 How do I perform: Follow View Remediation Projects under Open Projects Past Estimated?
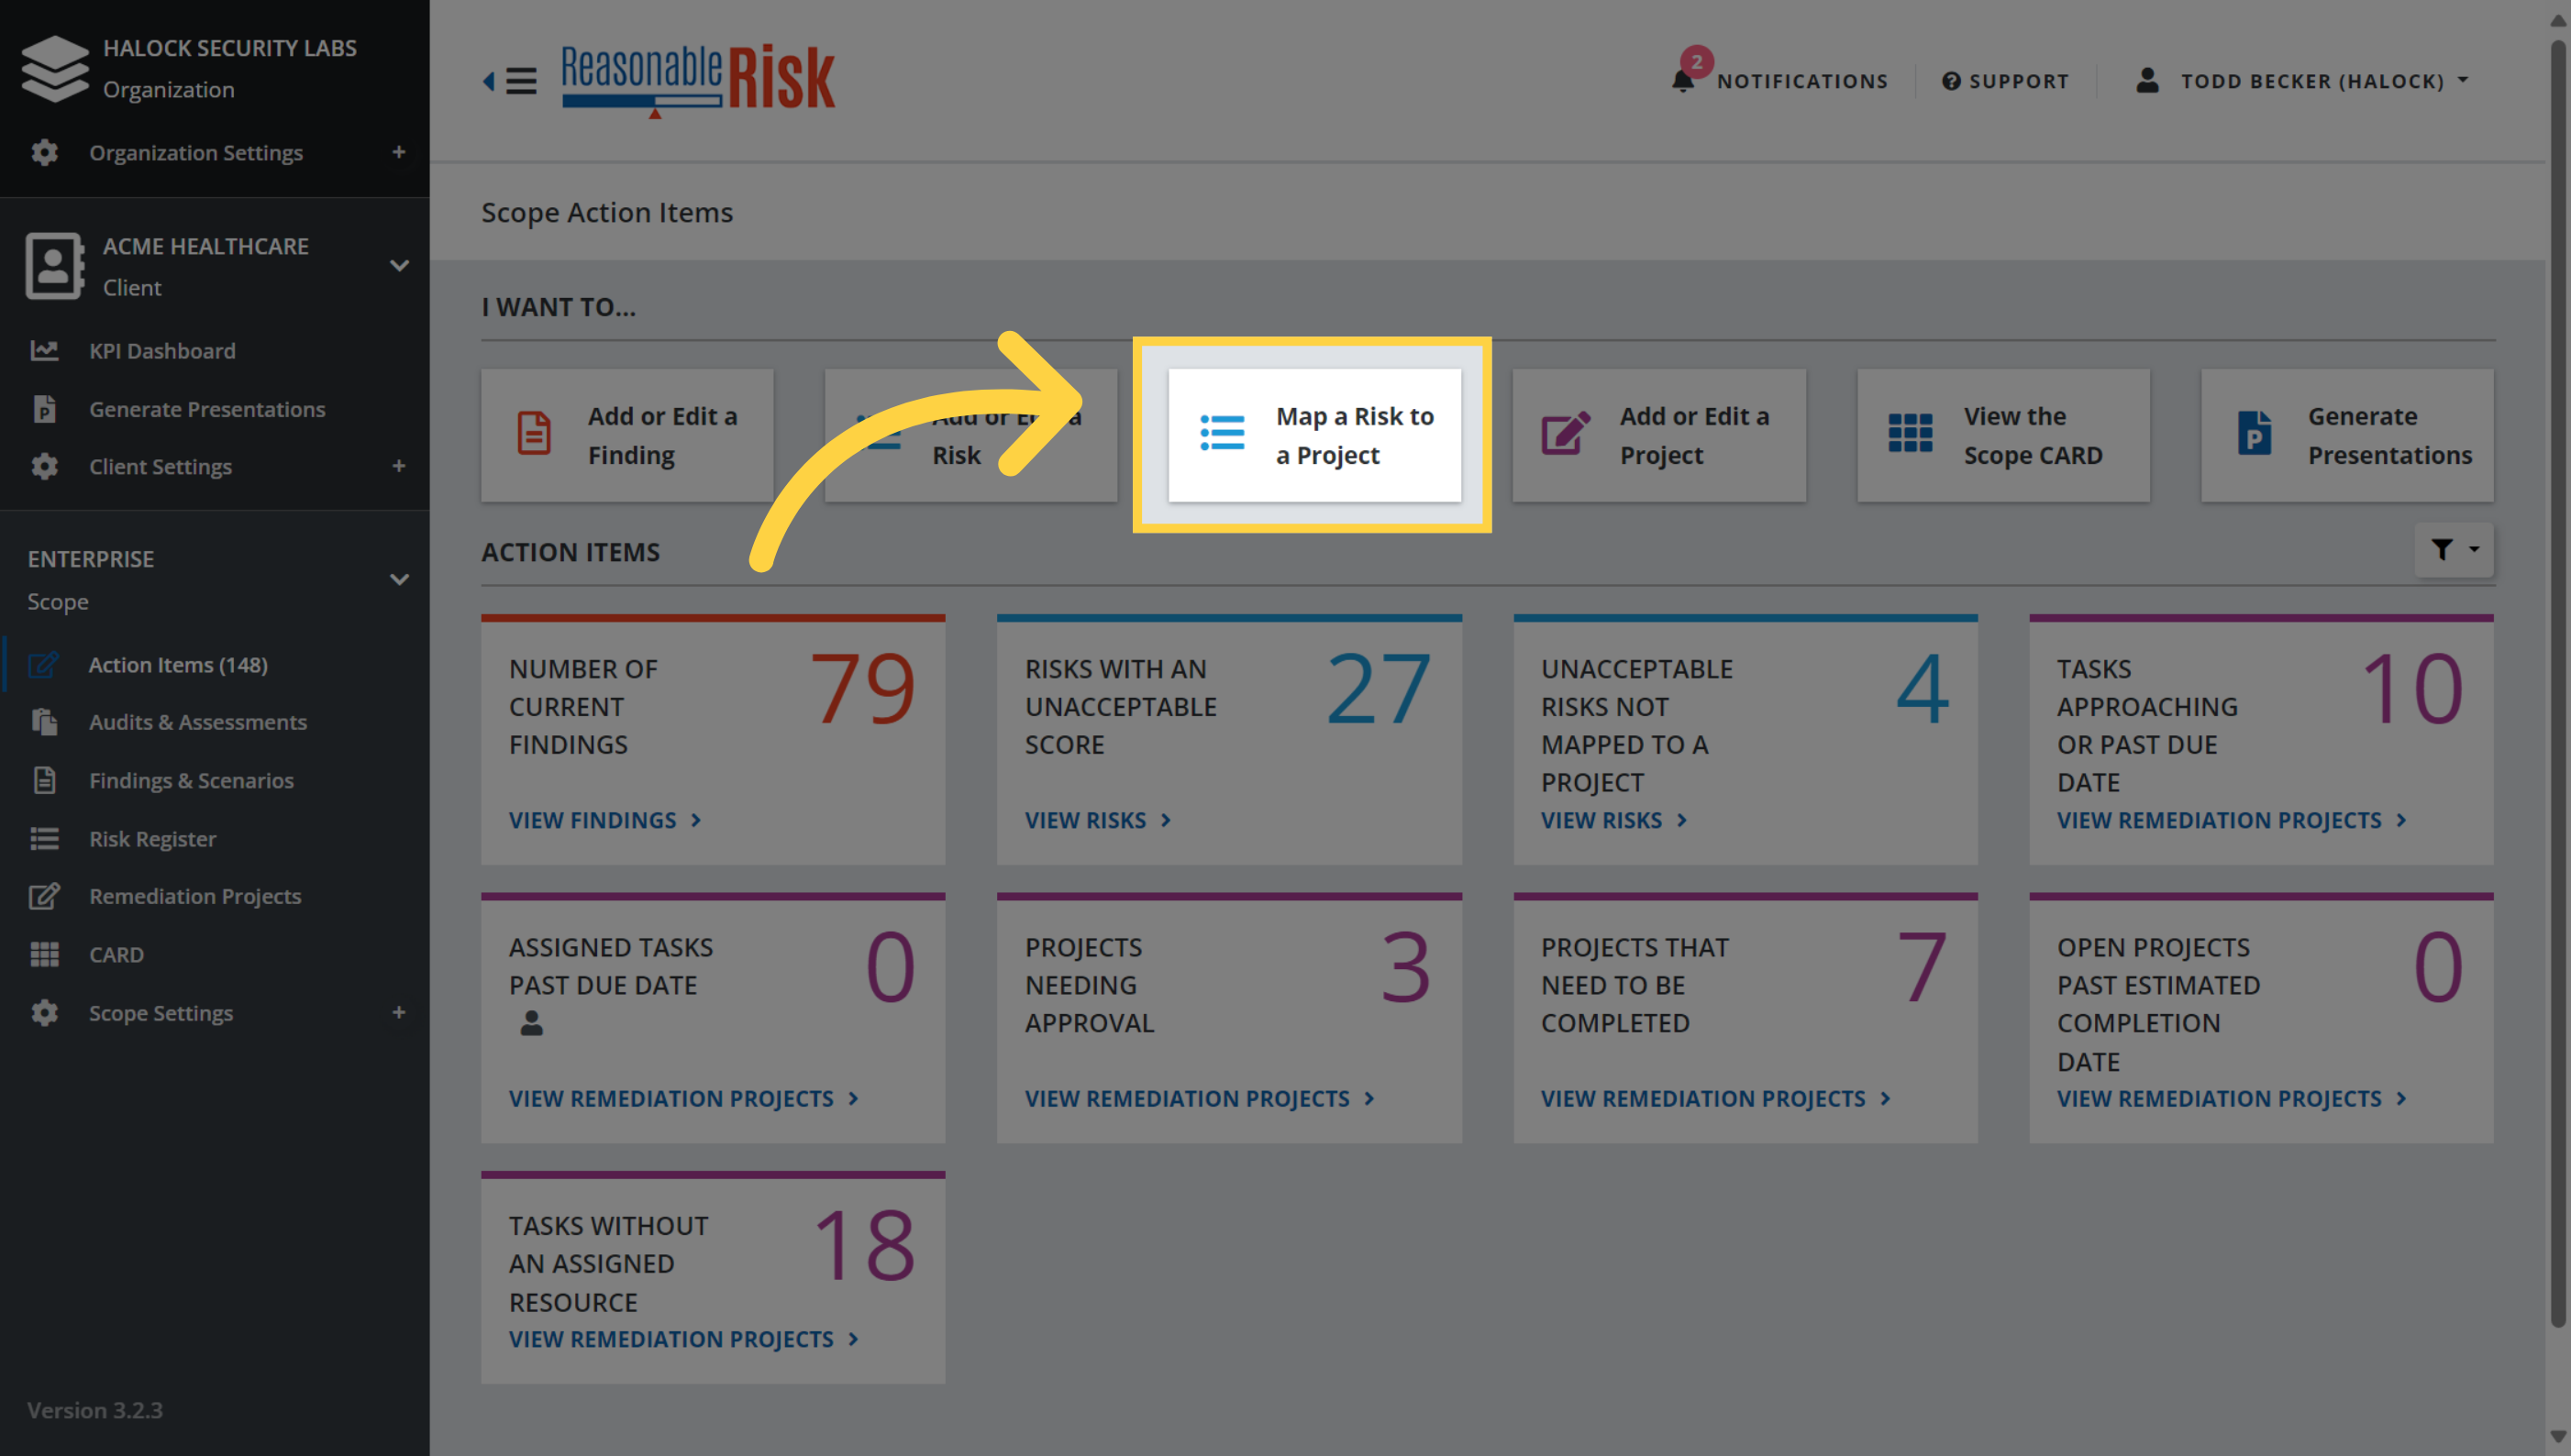(2232, 1098)
